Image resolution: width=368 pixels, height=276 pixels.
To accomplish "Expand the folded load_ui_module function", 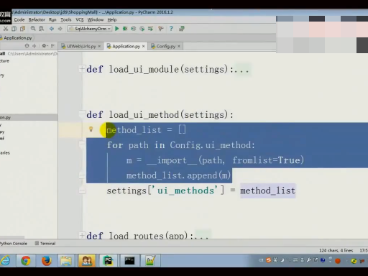I will click(x=81, y=69).
